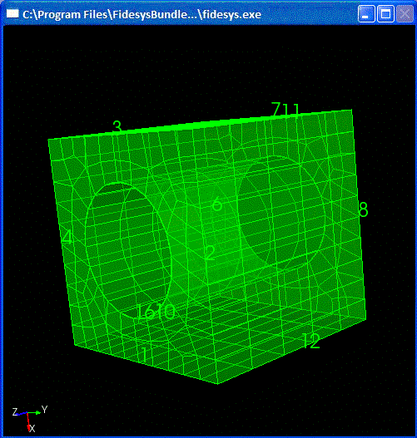The image size is (417, 438).
Task: Click the X axis label of triad
Action: [x=32, y=429]
